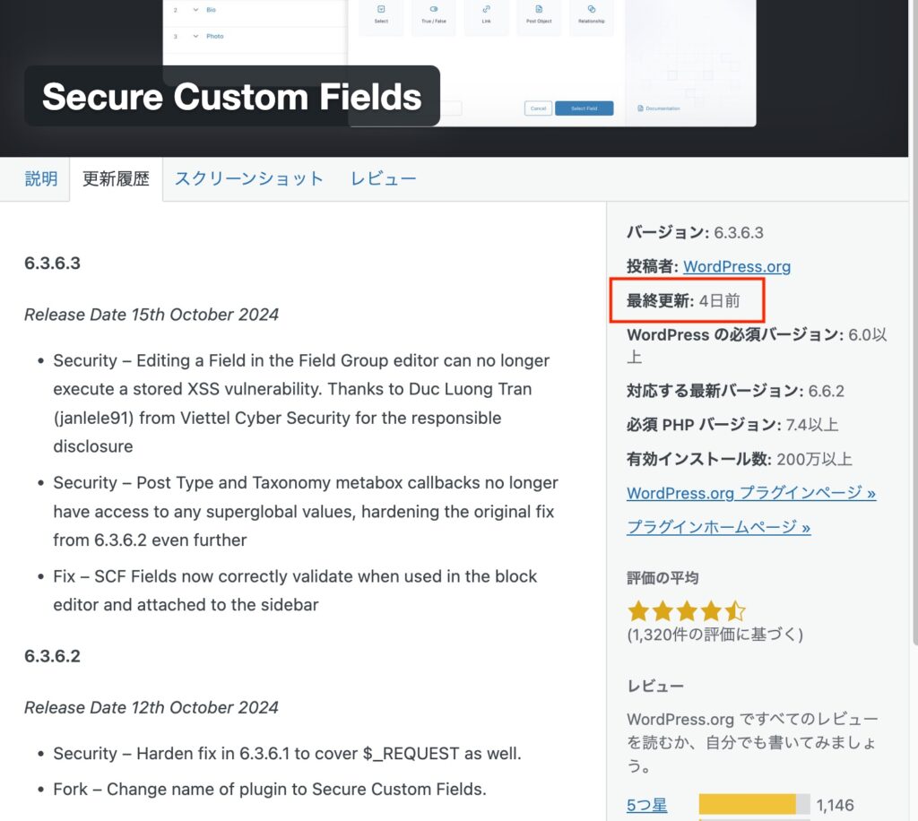This screenshot has height=821, width=918.
Task: Click the Select field type icon
Action: [381, 9]
